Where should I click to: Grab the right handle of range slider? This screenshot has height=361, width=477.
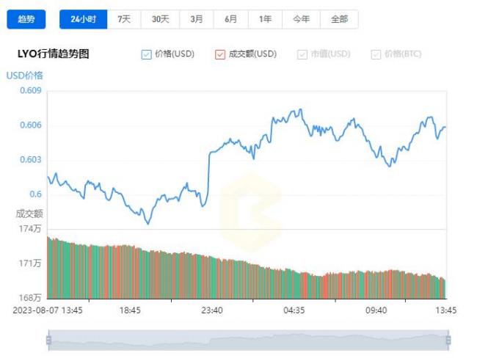448,340
